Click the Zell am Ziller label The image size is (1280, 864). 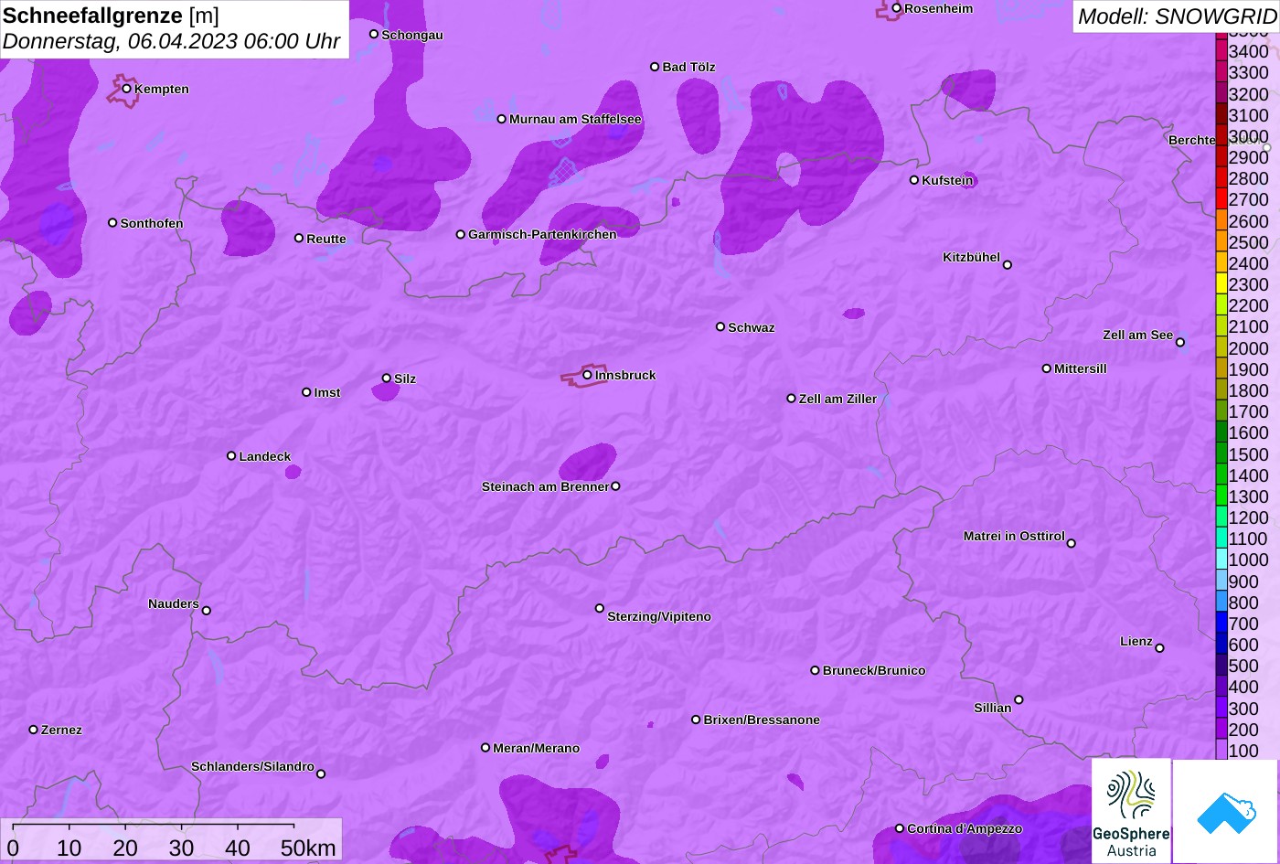(x=837, y=399)
